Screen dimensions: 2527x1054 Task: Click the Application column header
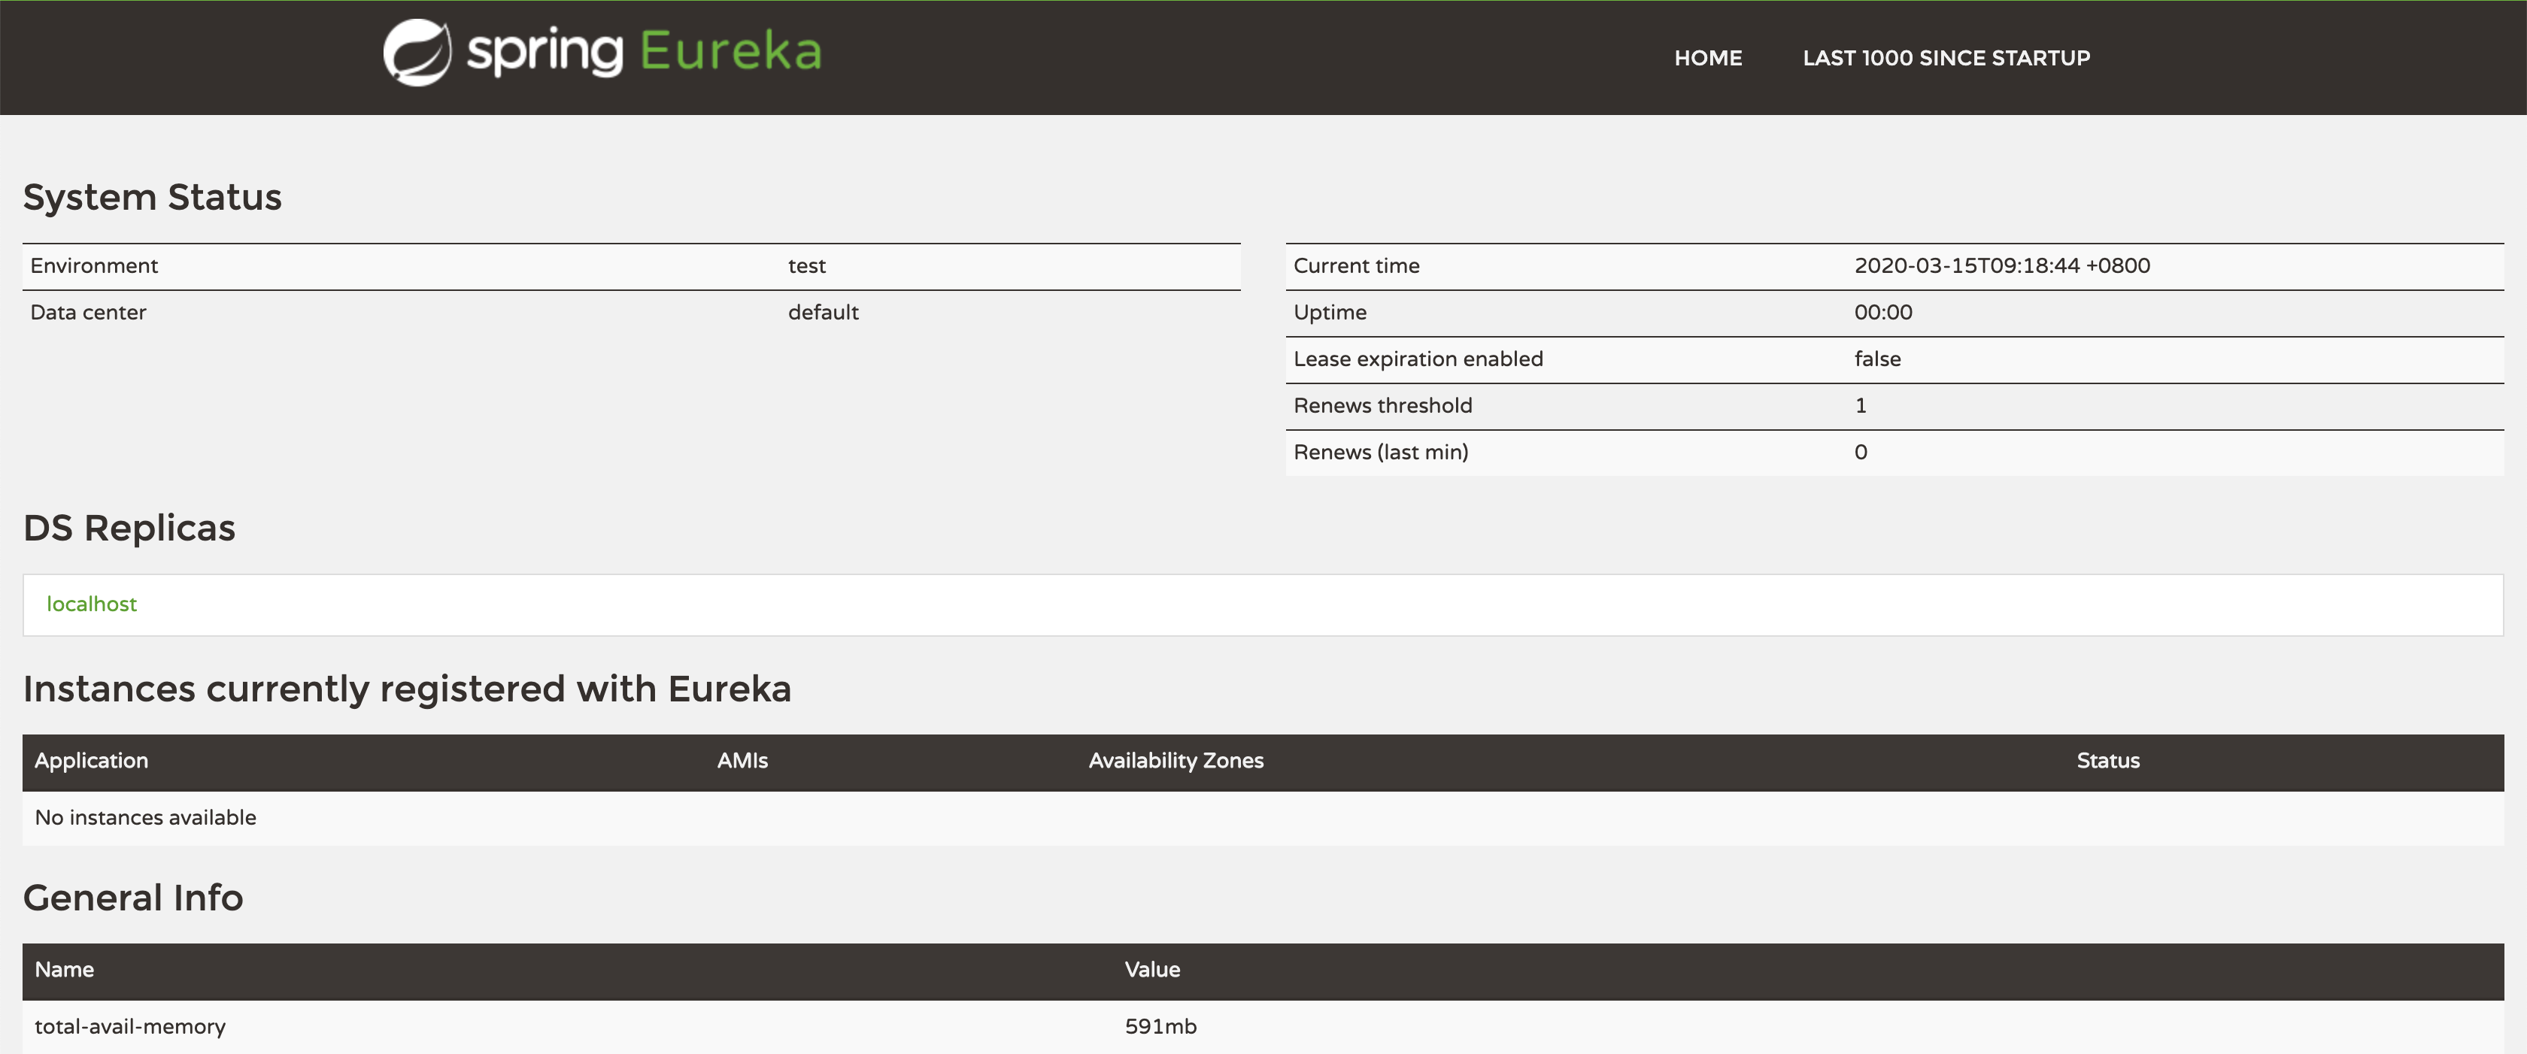91,761
